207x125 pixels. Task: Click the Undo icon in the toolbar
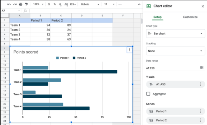(9, 4)
